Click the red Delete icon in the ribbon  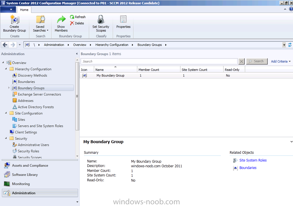72,23
